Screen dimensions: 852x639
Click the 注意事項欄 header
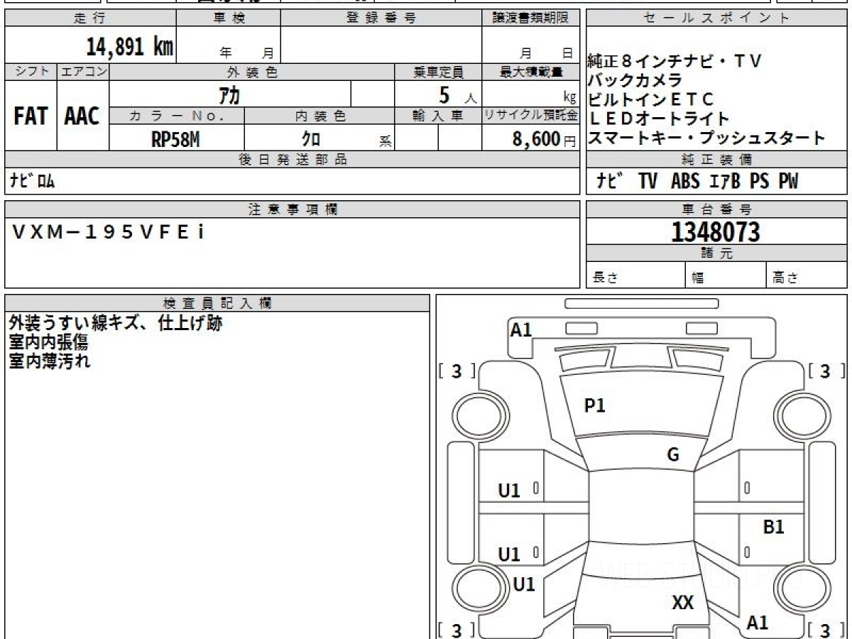292,209
